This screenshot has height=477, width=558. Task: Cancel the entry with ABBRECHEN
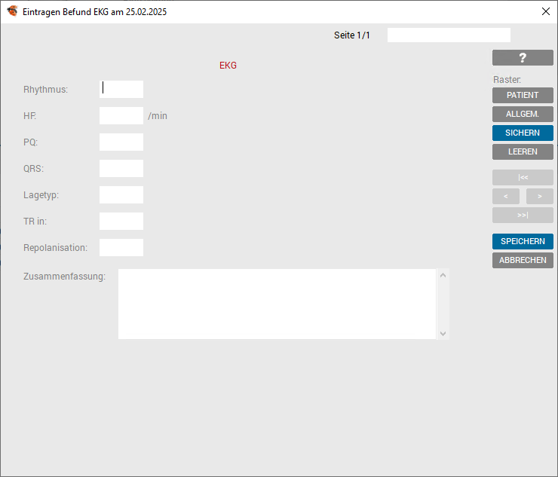point(523,261)
